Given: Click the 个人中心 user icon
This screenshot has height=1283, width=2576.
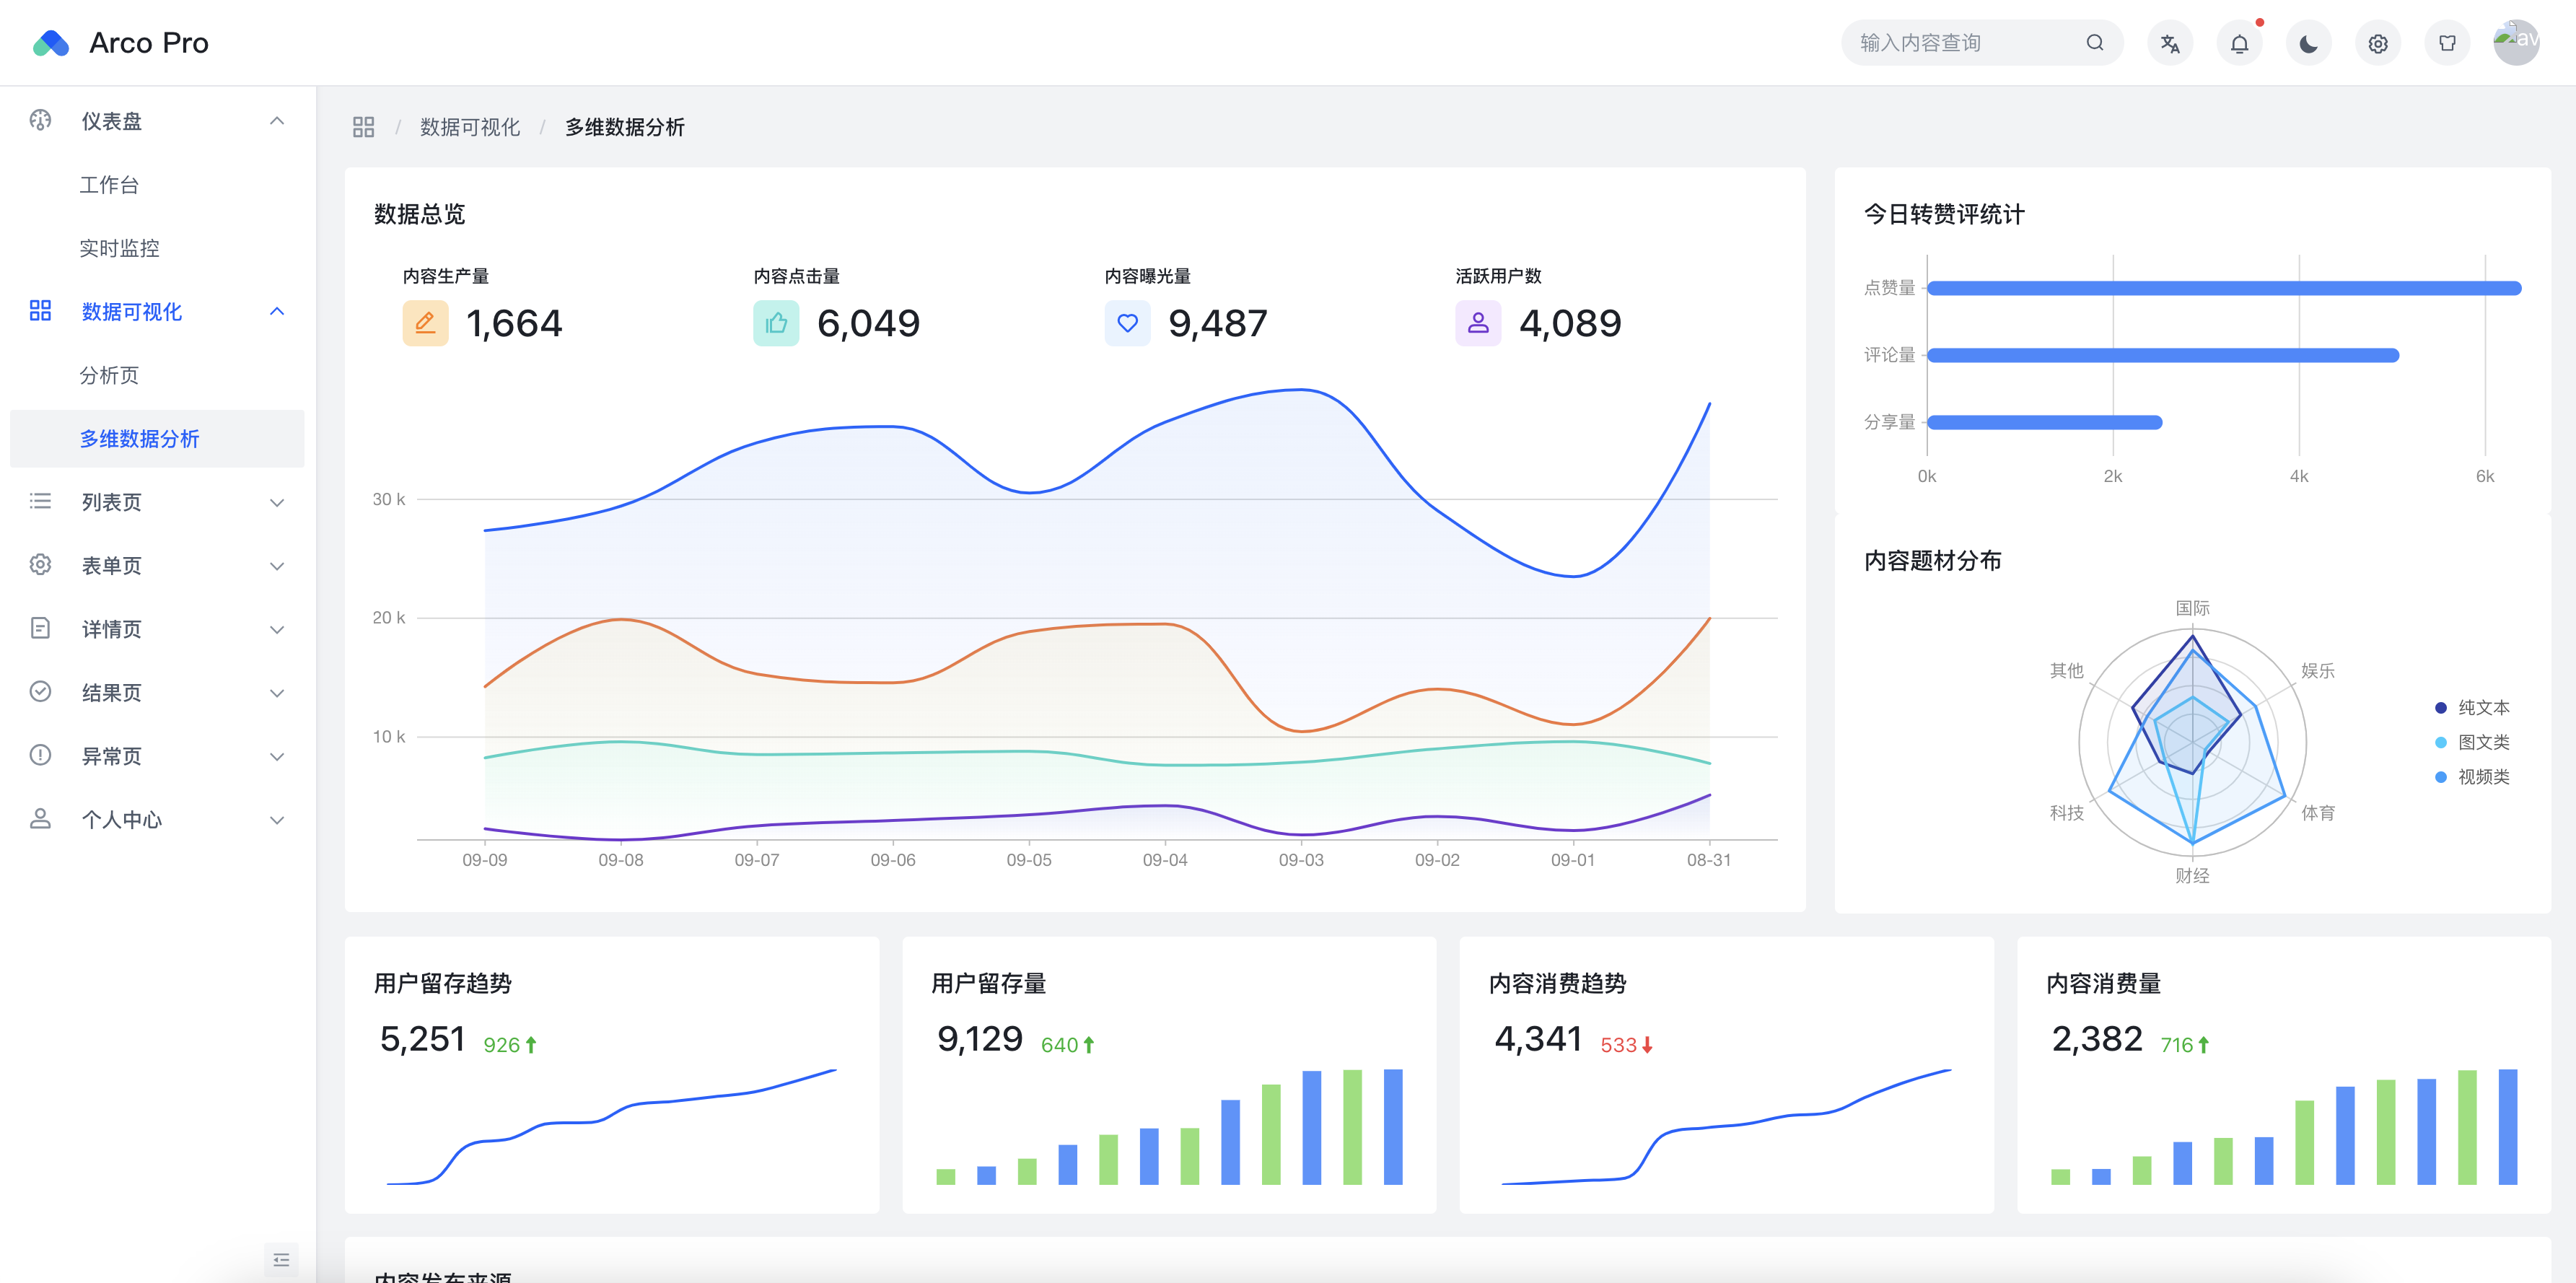Looking at the screenshot, I should tap(40, 819).
